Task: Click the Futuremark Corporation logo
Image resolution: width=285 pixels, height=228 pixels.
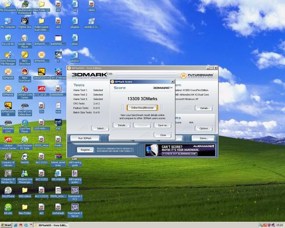Action: 197,76
